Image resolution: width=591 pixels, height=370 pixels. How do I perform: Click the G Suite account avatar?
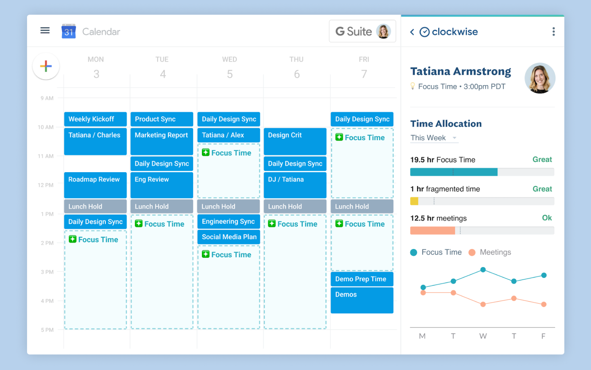tap(383, 31)
